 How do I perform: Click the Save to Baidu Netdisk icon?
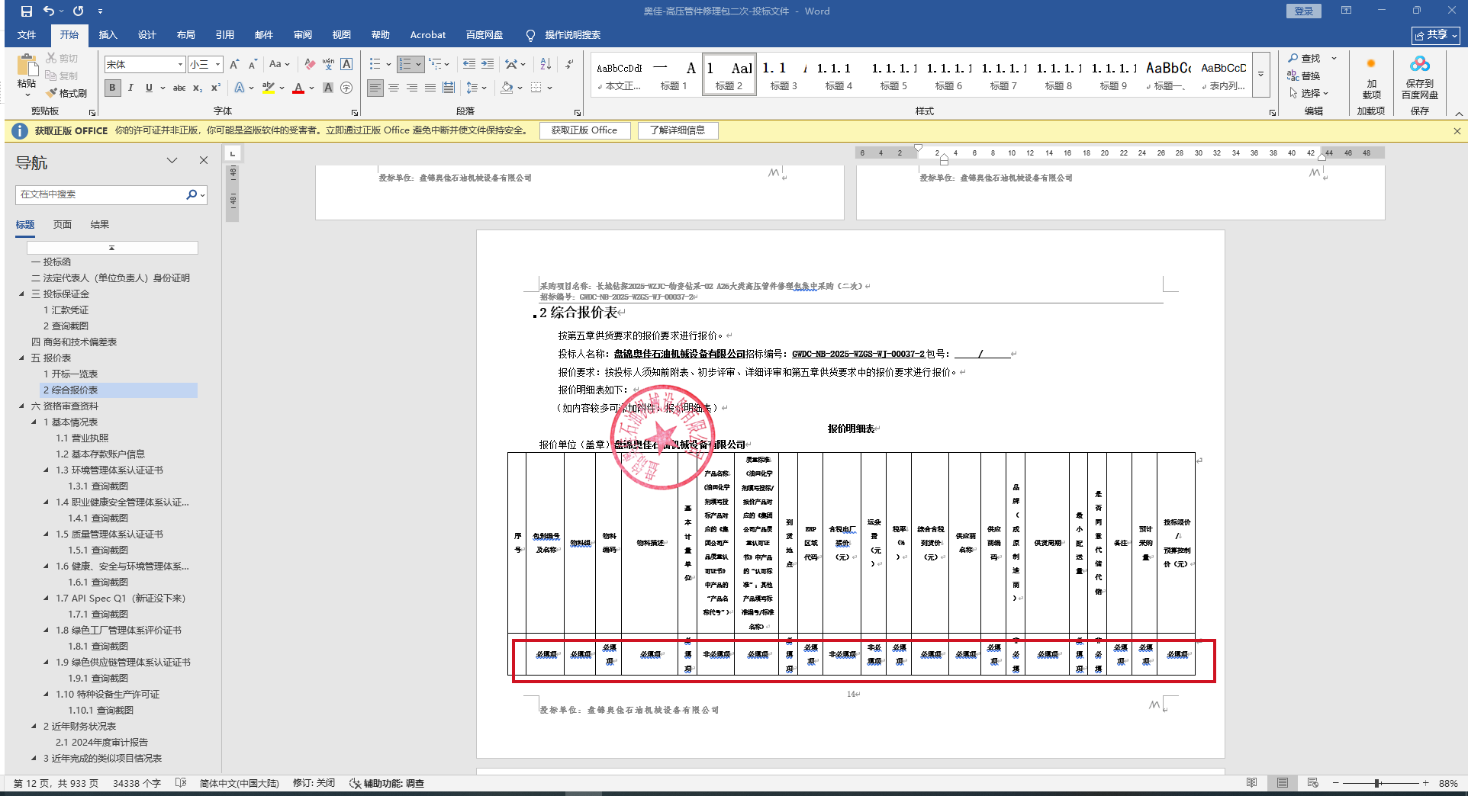[x=1419, y=65]
